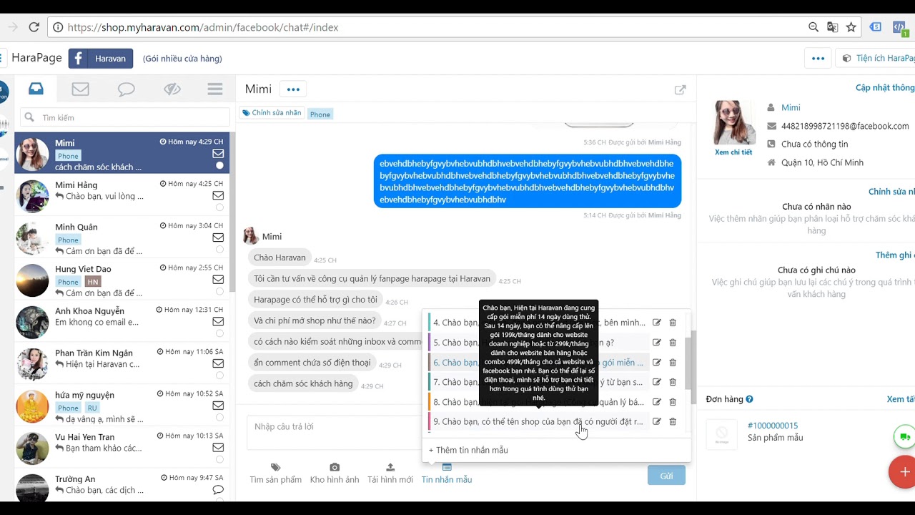Select template message 9 Chào bạn
The image size is (915, 515).
[x=538, y=422]
